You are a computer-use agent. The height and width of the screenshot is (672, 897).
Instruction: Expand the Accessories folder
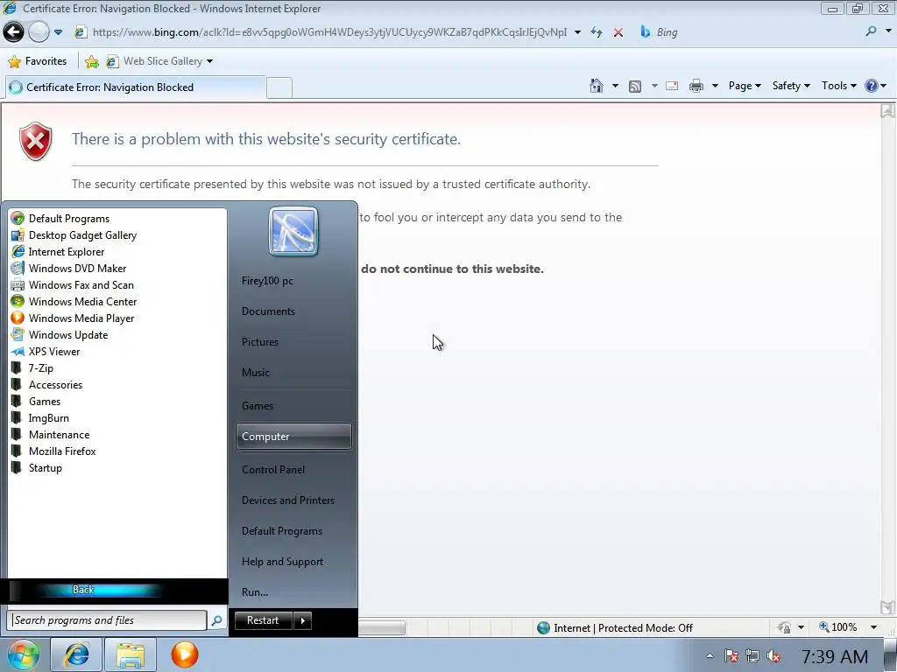coord(117,385)
